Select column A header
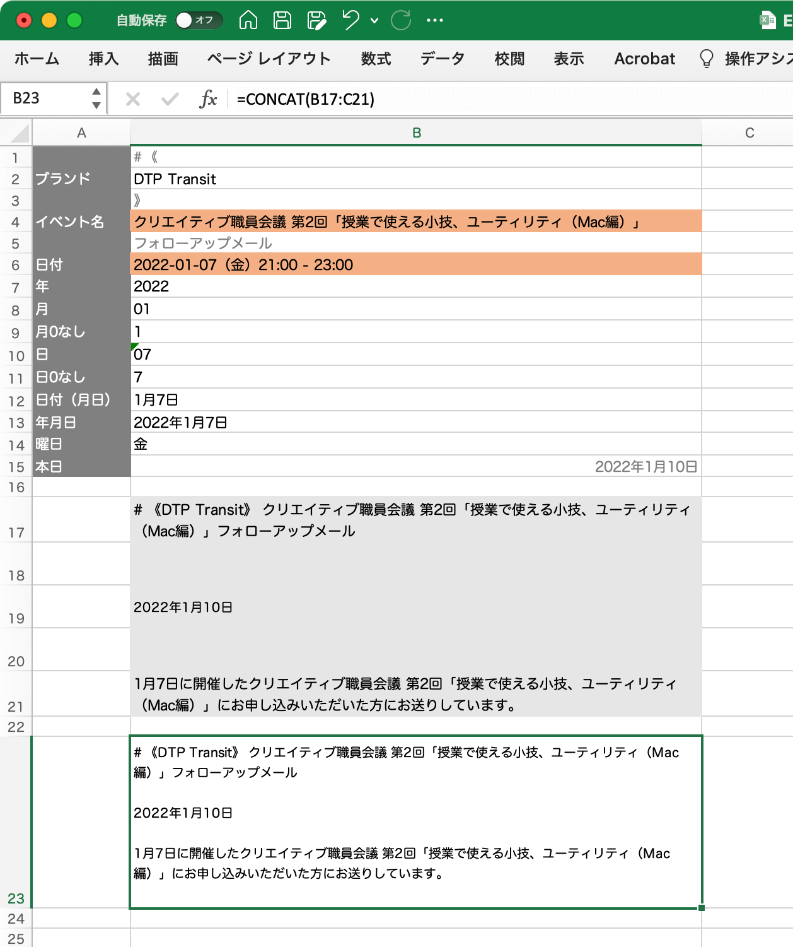 click(x=81, y=133)
